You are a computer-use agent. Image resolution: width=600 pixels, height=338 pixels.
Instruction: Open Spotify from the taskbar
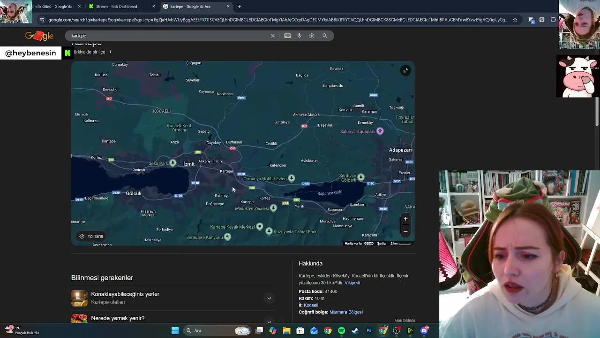[x=341, y=330]
